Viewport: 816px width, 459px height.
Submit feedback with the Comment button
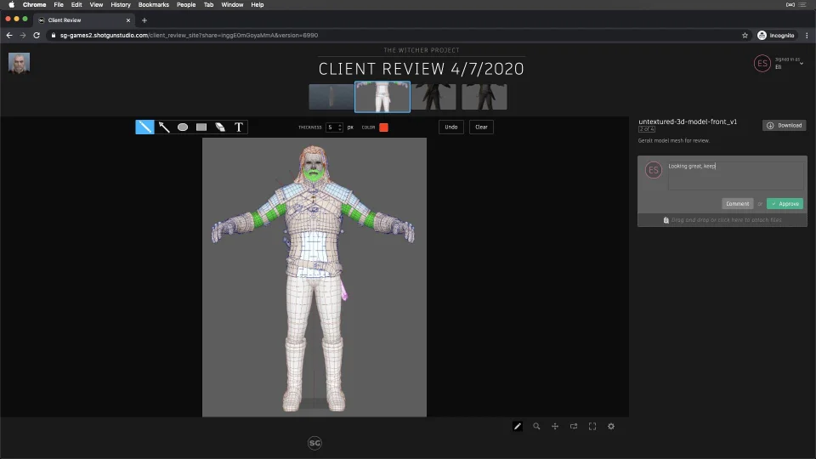point(738,203)
